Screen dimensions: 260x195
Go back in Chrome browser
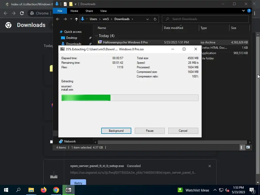pos(6,13)
